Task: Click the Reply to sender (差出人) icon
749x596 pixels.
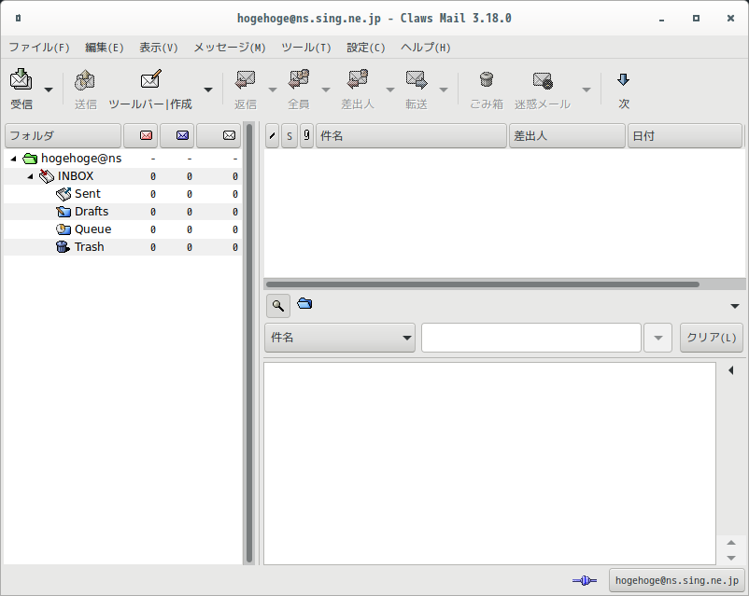Action: click(x=358, y=79)
